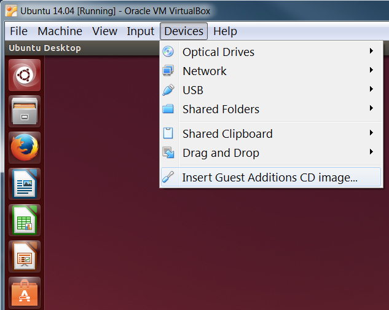This screenshot has height=310, width=389.
Task: Expand the Shared Folders submenu arrow
Action: (371, 108)
